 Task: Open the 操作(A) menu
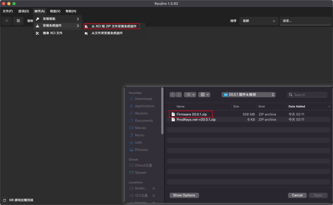40,11
